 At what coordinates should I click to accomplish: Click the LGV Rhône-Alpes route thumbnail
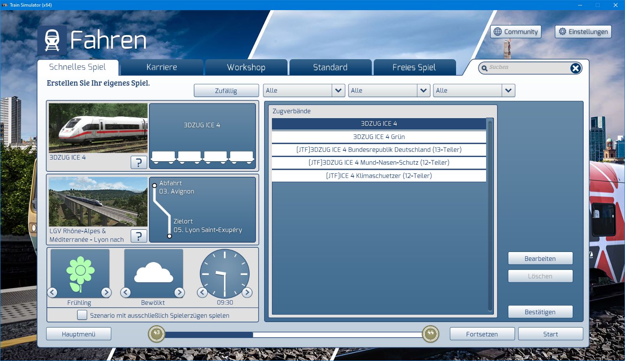(x=98, y=202)
